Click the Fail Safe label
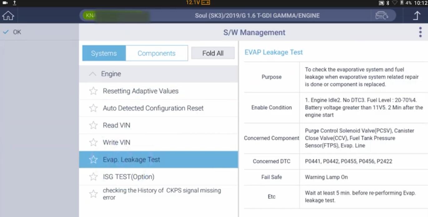 pos(271,177)
